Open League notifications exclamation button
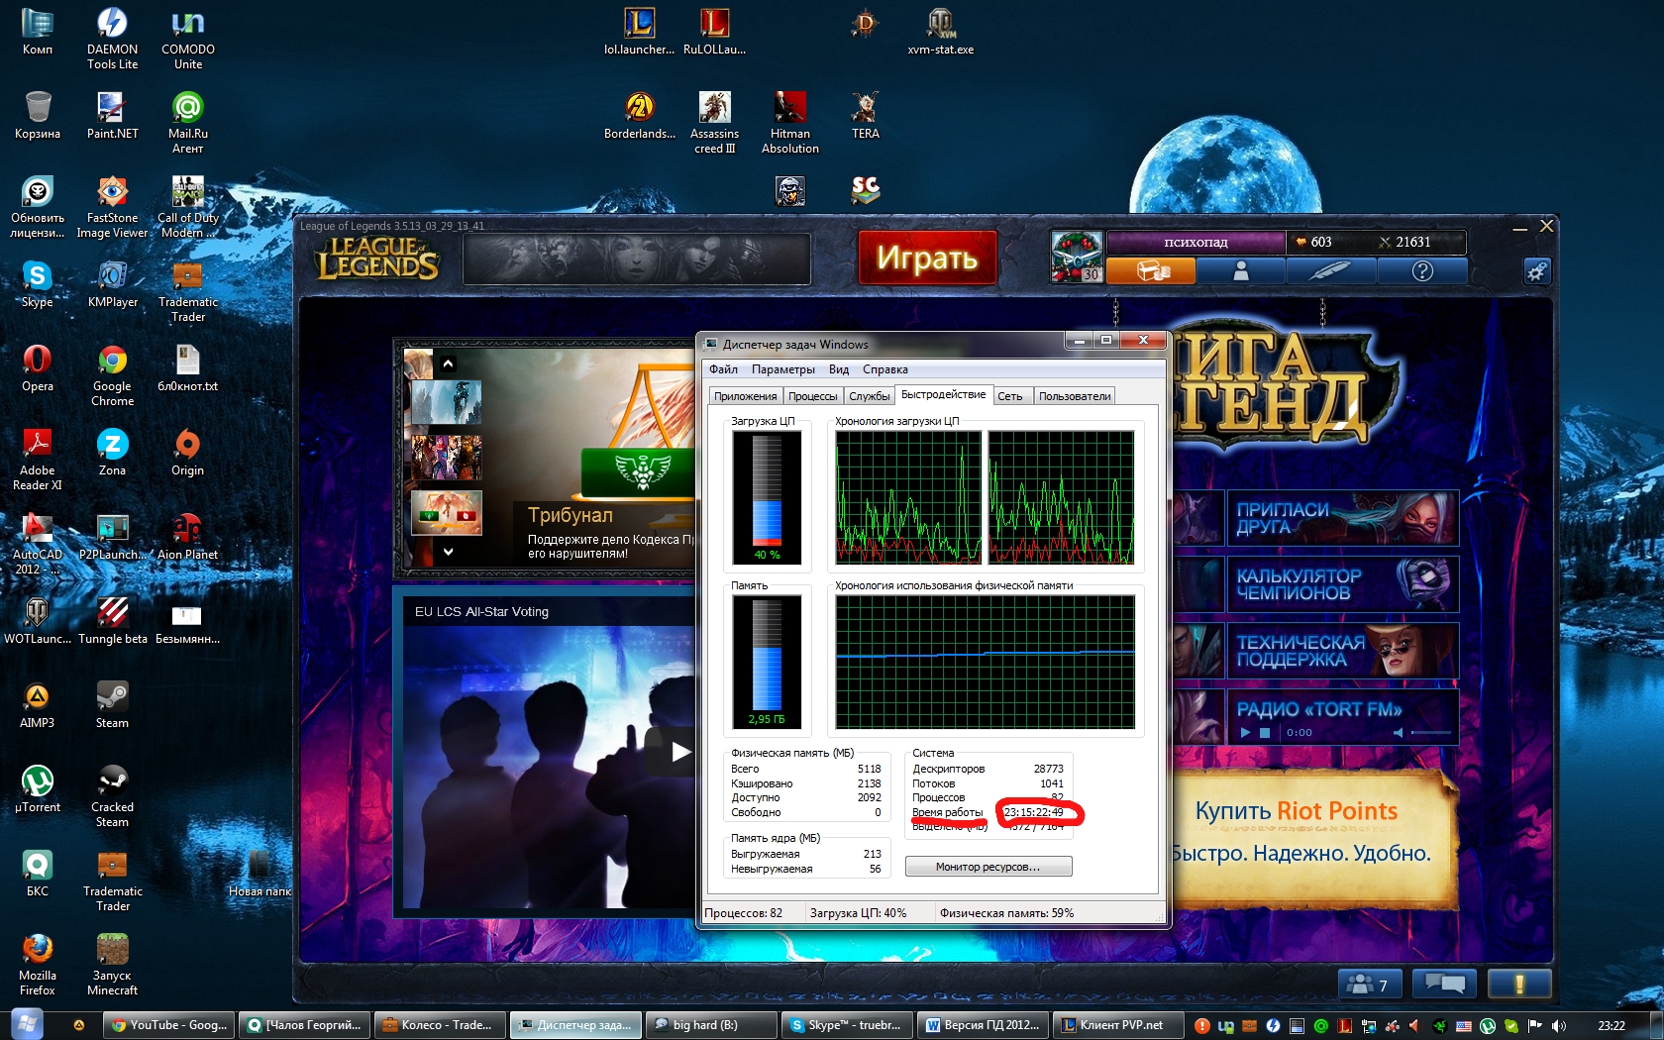 pyautogui.click(x=1519, y=984)
